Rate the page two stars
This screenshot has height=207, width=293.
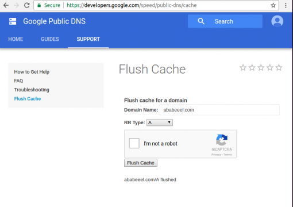click(252, 68)
